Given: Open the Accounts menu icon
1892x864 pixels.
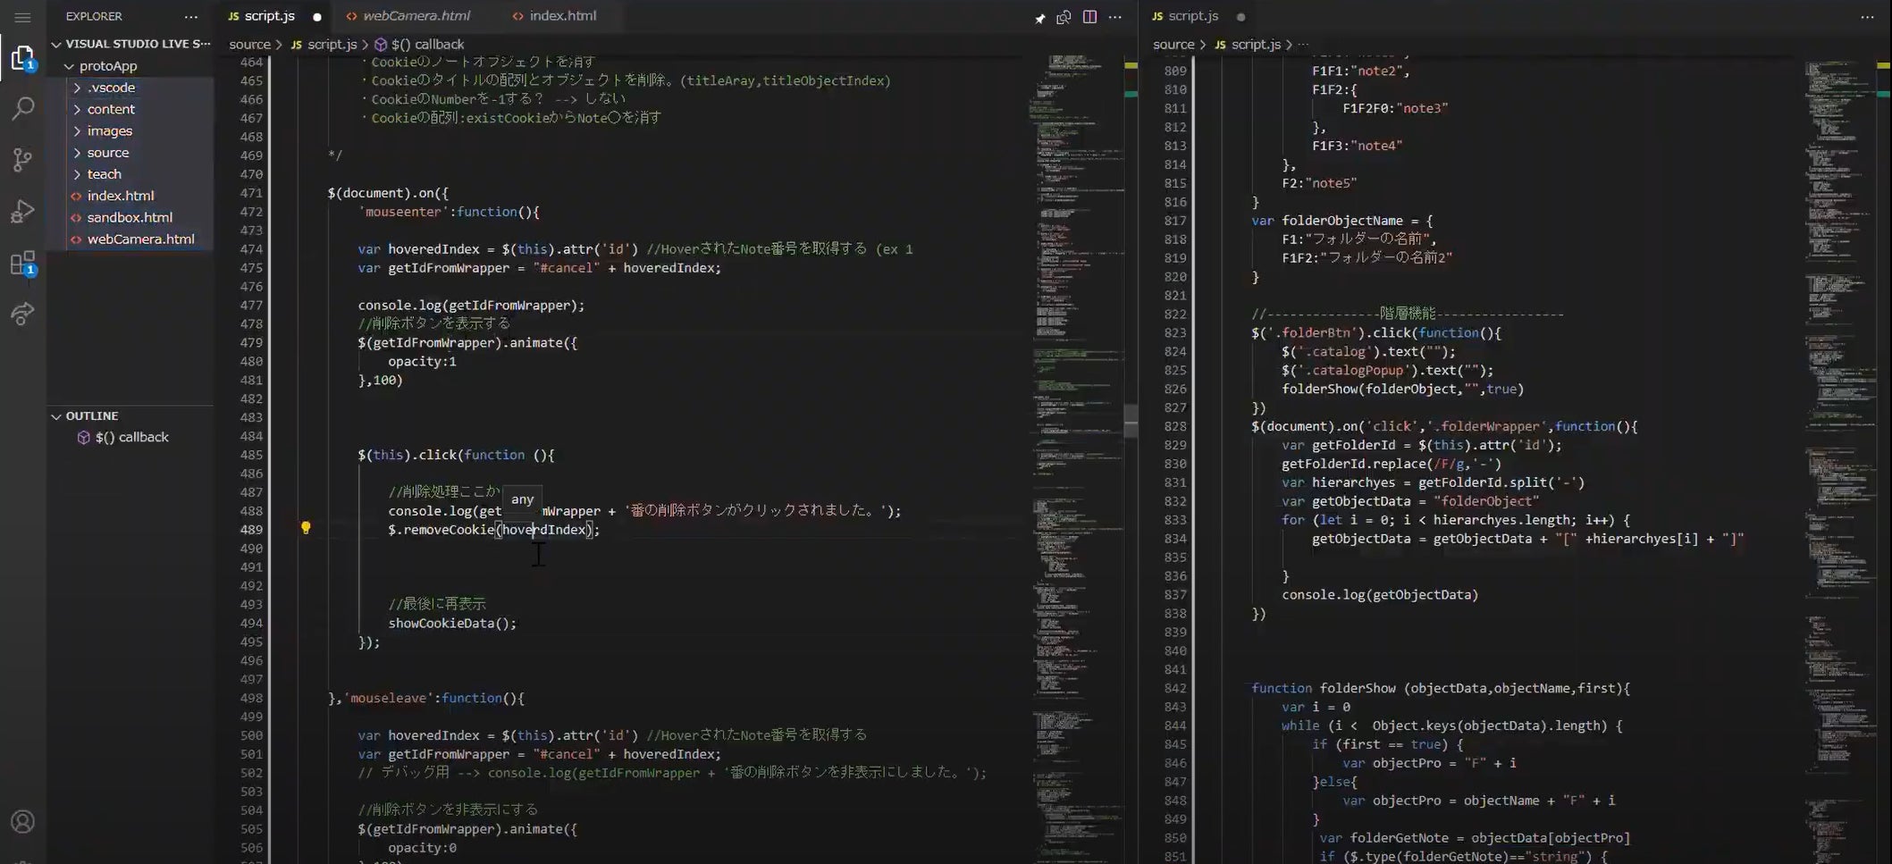Looking at the screenshot, I should pyautogui.click(x=22, y=821).
